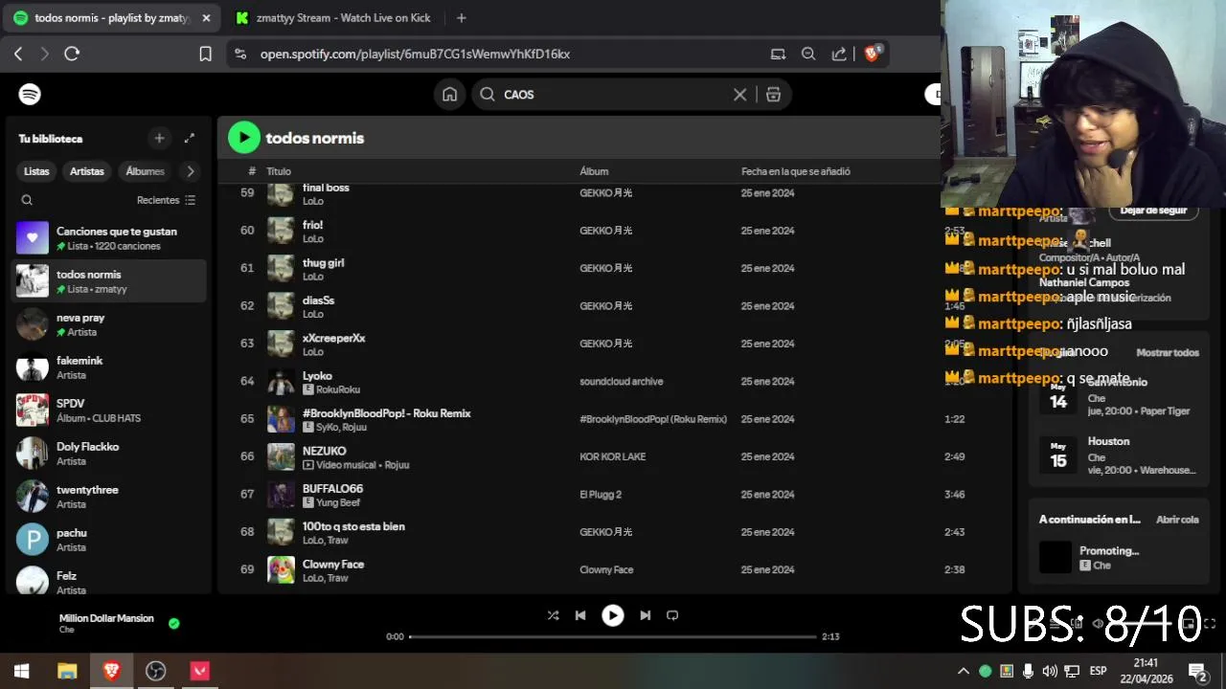
Task: Skip to previous track
Action: coord(580,615)
